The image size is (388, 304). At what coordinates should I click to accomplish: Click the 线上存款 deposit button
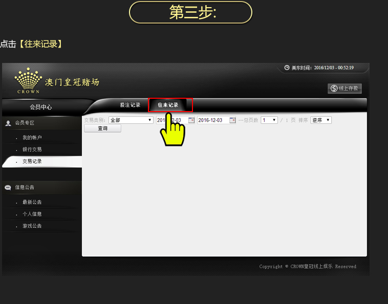(345, 89)
